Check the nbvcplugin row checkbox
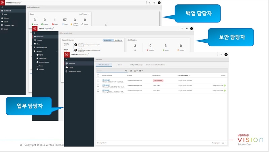 click(98, 81)
